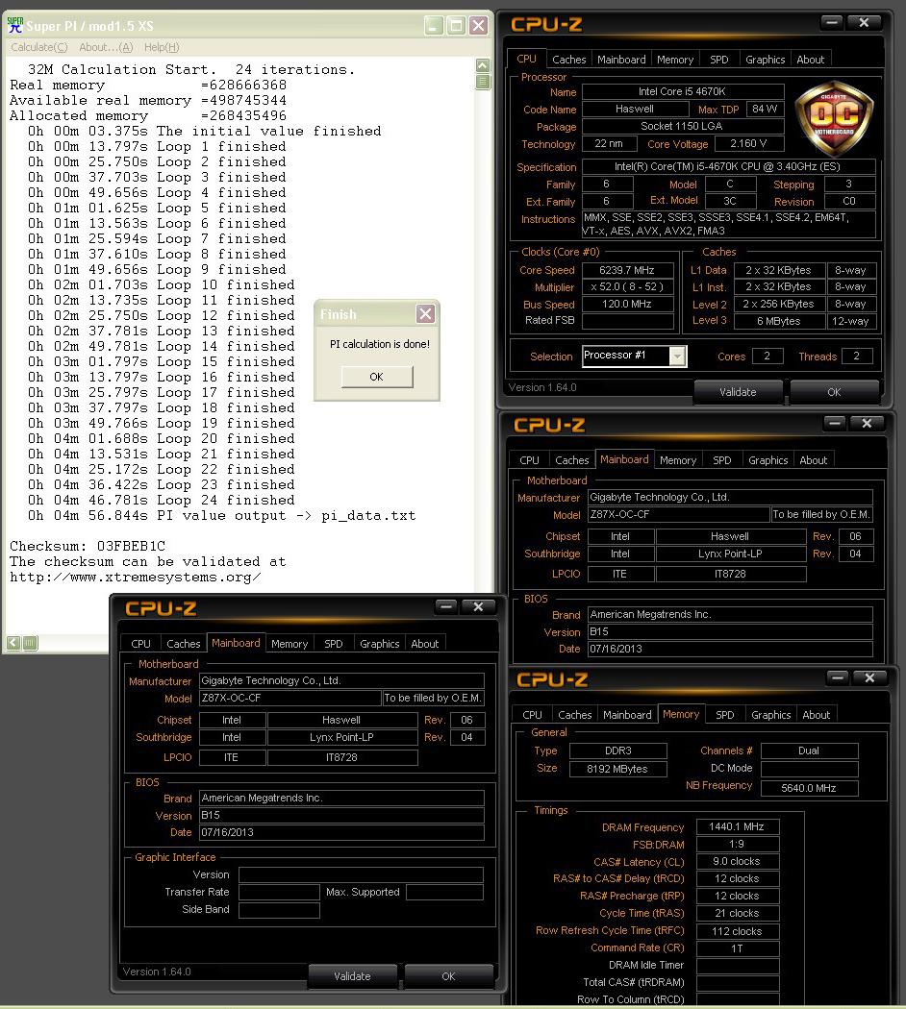Click the Multiplier value x 52.0 ( 8 - 52 )
This screenshot has width=906, height=1009.
pyautogui.click(x=626, y=287)
